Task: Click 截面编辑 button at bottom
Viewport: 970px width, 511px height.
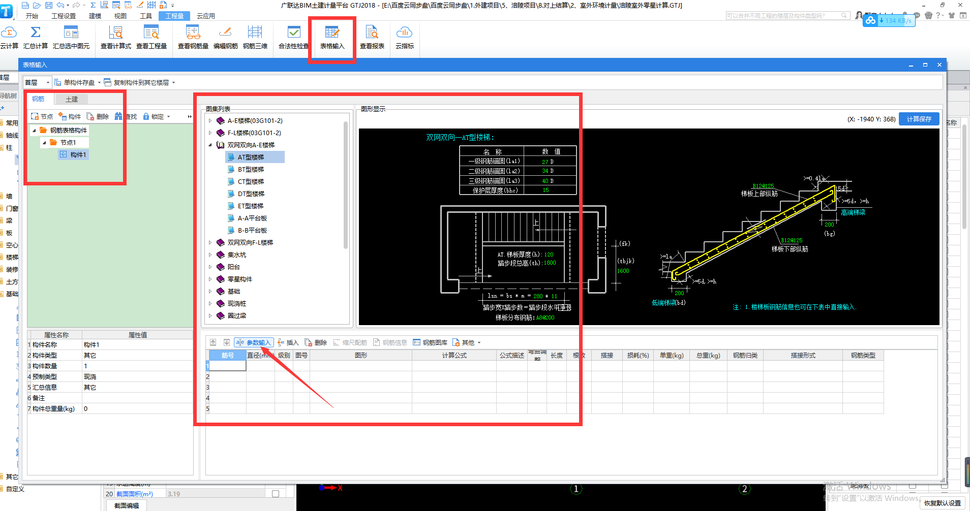Action: pos(127,505)
